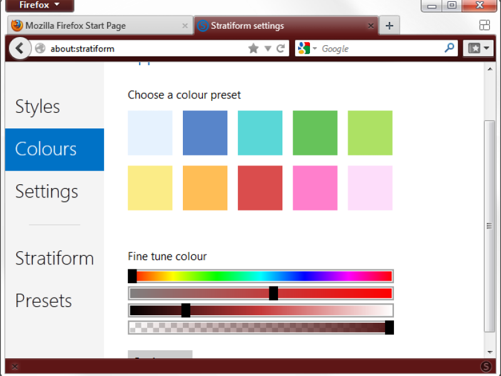This screenshot has width=501, height=376.
Task: Select Presets in the sidebar
Action: click(x=43, y=301)
